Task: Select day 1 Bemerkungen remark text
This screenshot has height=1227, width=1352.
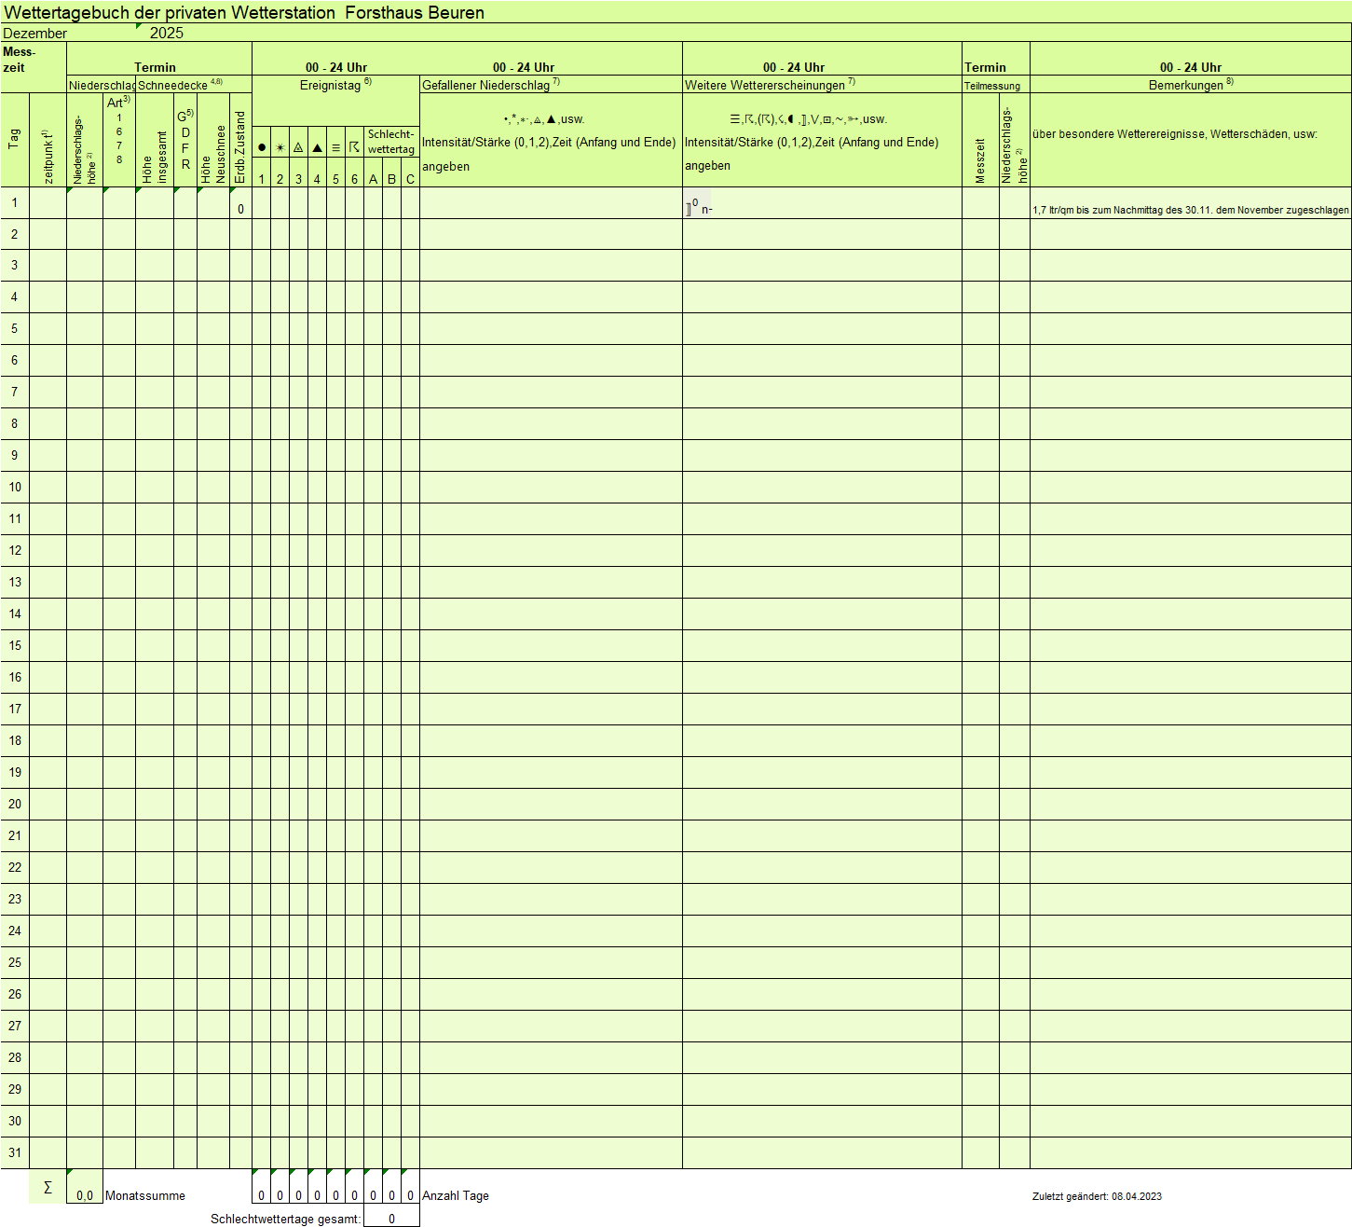Action: pos(1190,210)
